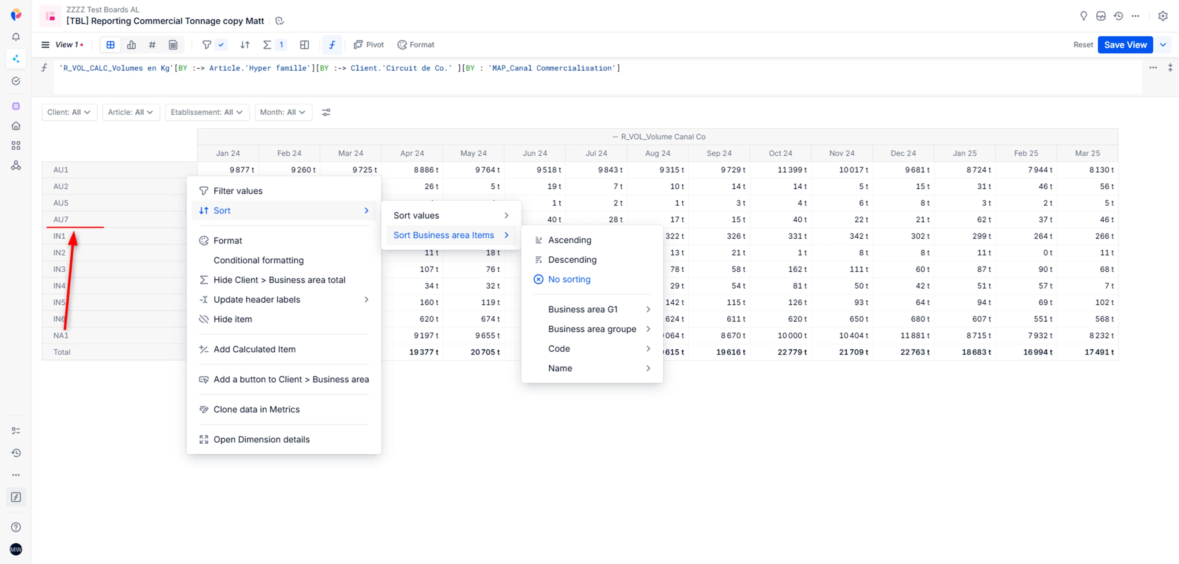This screenshot has width=1179, height=564.
Task: Choose Conditional formatting menu item
Action: coord(283,260)
